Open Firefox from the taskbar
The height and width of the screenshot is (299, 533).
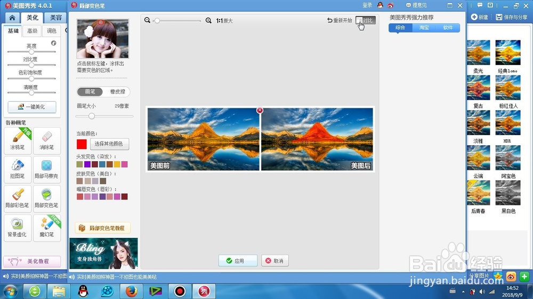(x=131, y=291)
